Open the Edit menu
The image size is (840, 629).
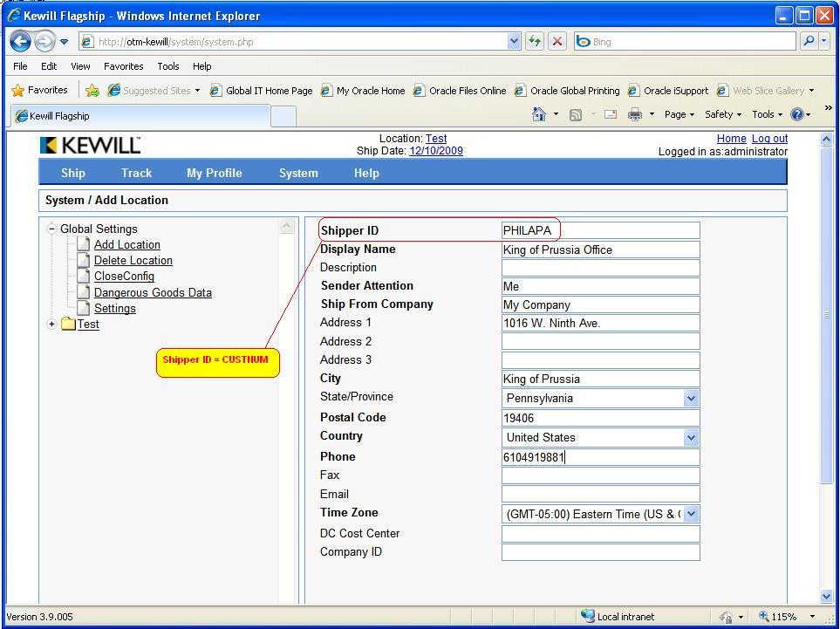[x=49, y=66]
